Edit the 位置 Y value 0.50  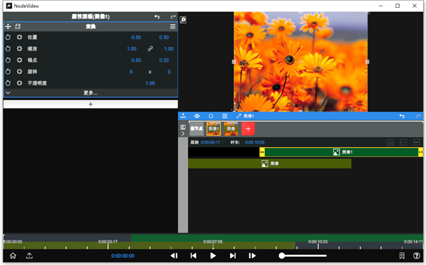[164, 37]
